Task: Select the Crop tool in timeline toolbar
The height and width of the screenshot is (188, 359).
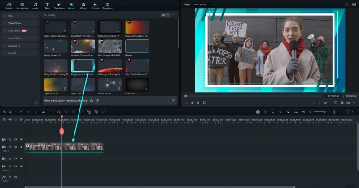Action: [x=59, y=112]
